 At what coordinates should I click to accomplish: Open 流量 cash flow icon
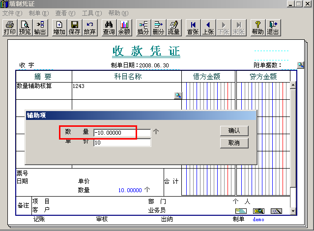point(174,28)
